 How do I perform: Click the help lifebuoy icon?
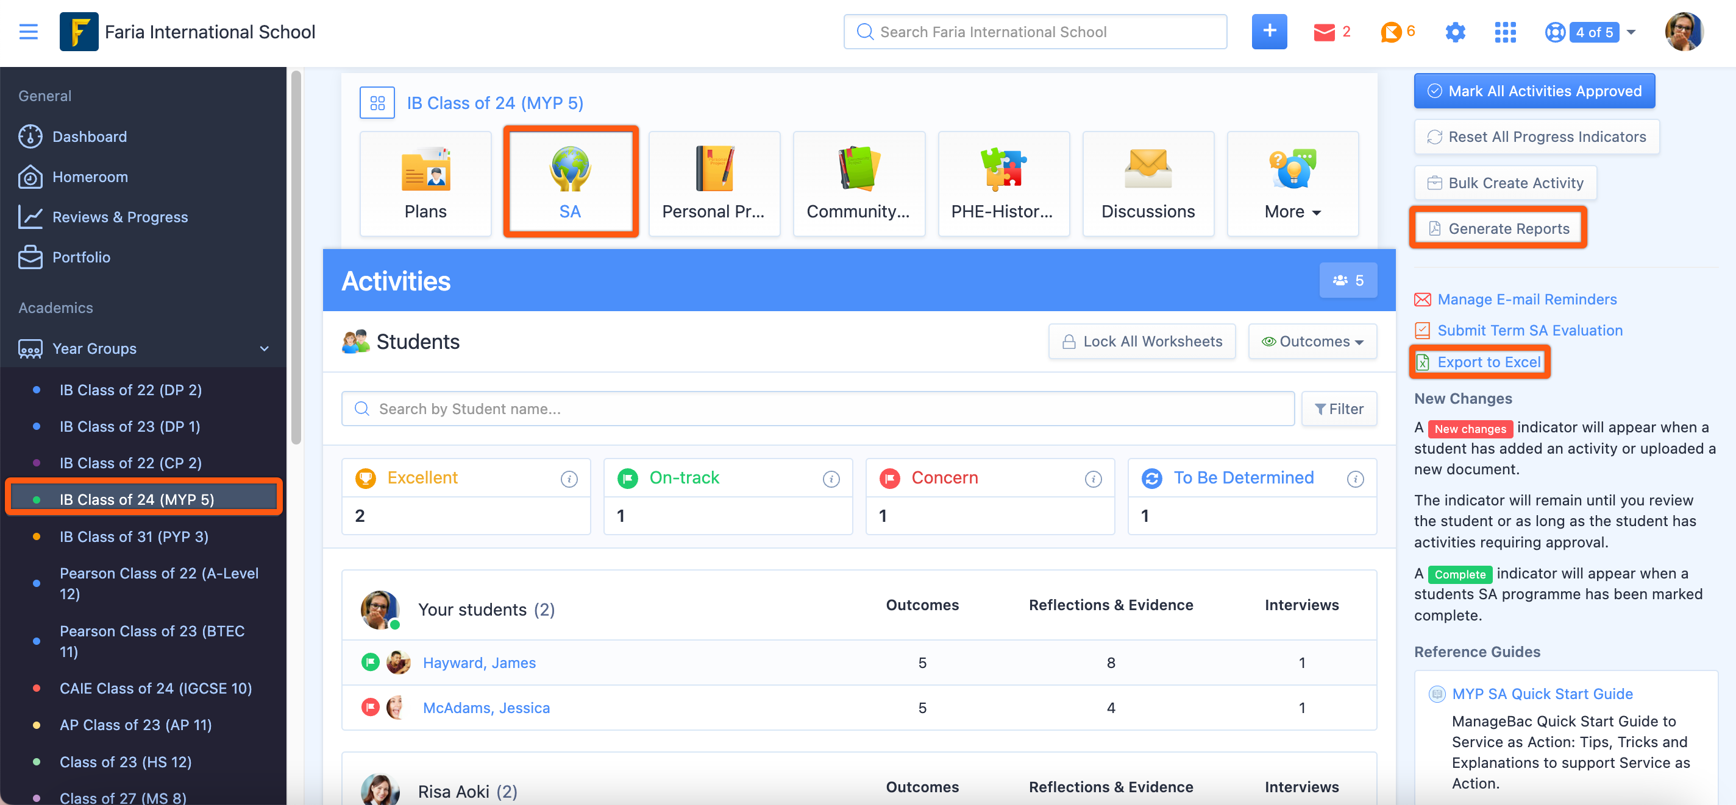coord(1555,32)
